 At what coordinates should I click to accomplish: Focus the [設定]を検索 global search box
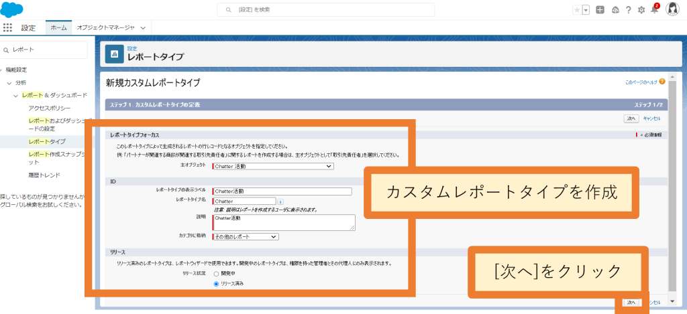325,9
